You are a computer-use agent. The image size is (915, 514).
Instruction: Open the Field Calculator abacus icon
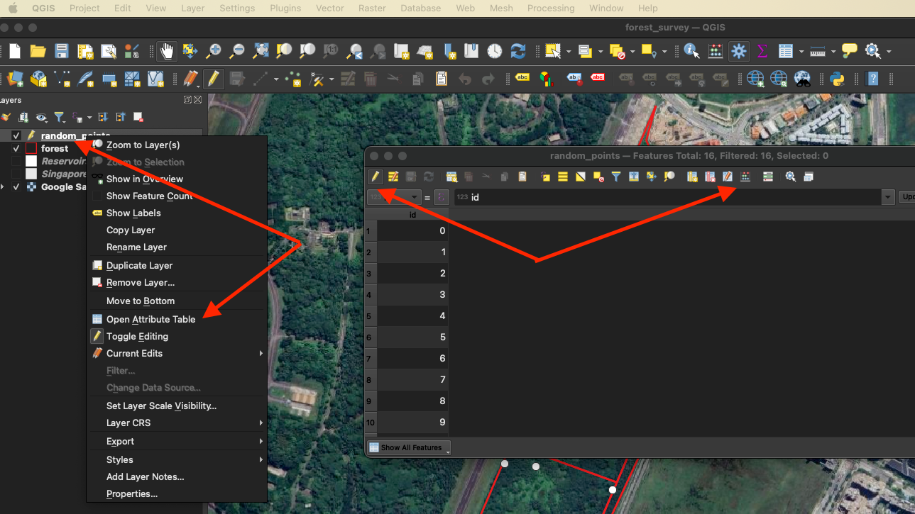point(716,51)
